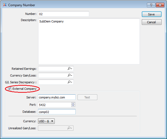Click the Retained Earnings search magnifier icon
The width and height of the screenshot is (167, 139).
(70, 69)
